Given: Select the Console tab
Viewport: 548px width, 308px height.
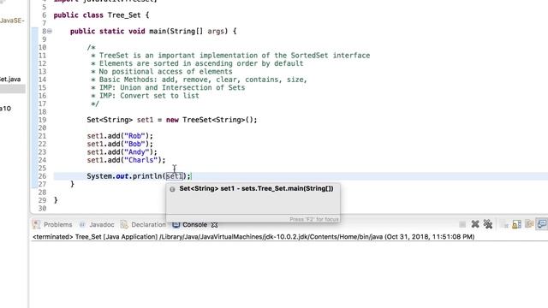Looking at the screenshot, I should (194, 224).
